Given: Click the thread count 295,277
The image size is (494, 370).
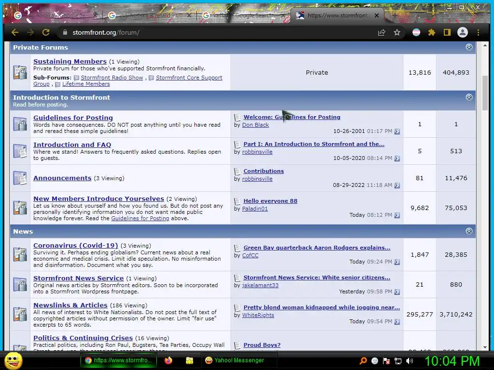Looking at the screenshot, I should click(419, 314).
